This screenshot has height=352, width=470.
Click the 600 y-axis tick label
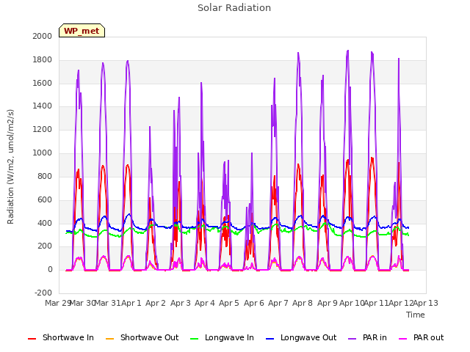pos(45,199)
